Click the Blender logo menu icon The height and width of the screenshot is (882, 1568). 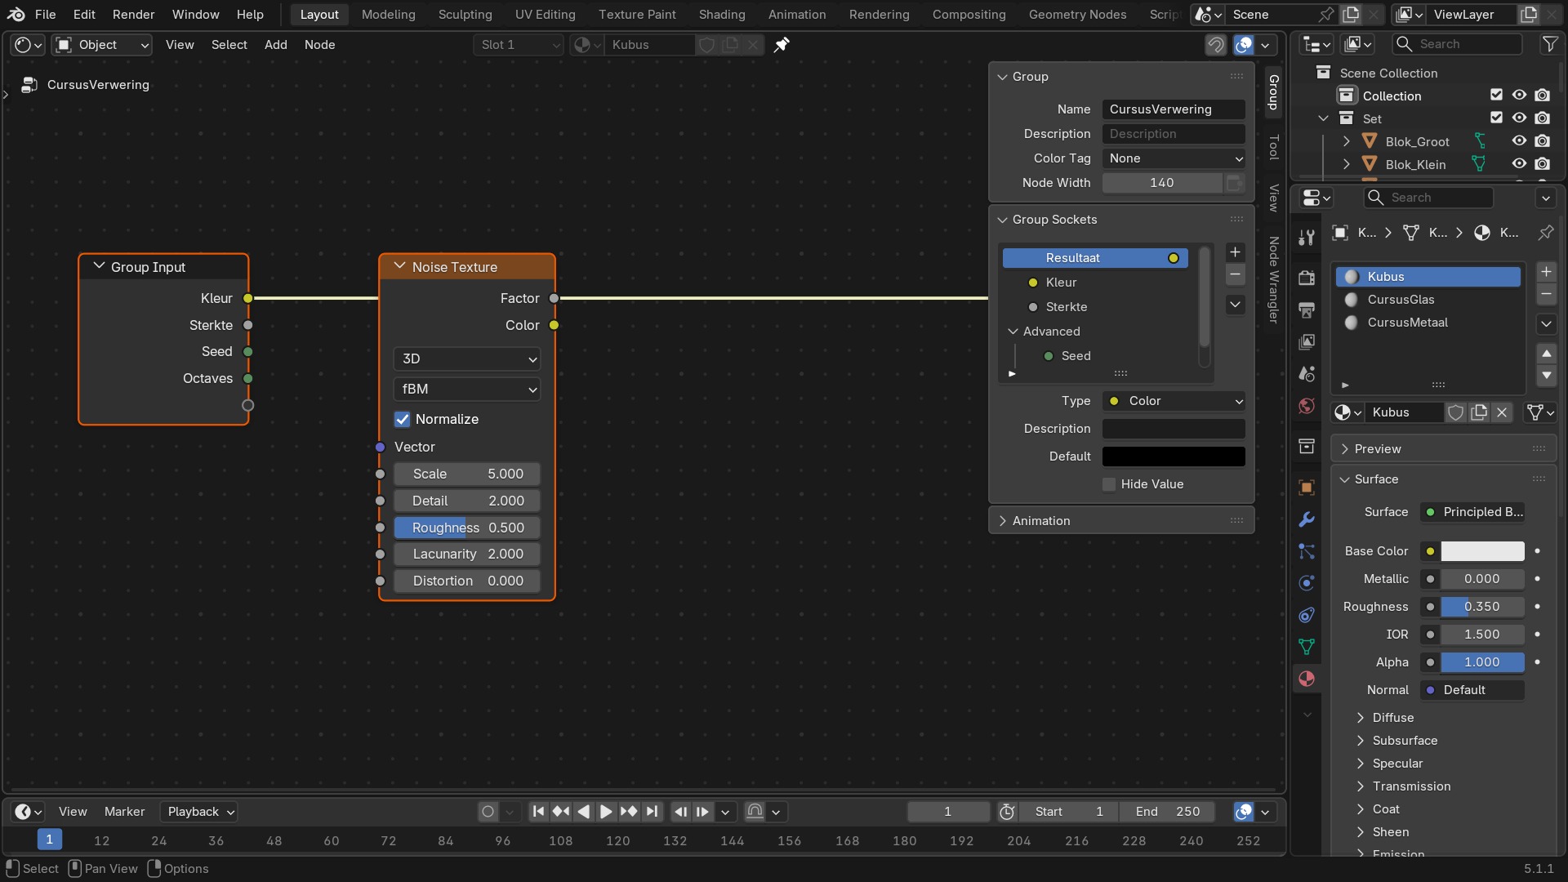16,14
